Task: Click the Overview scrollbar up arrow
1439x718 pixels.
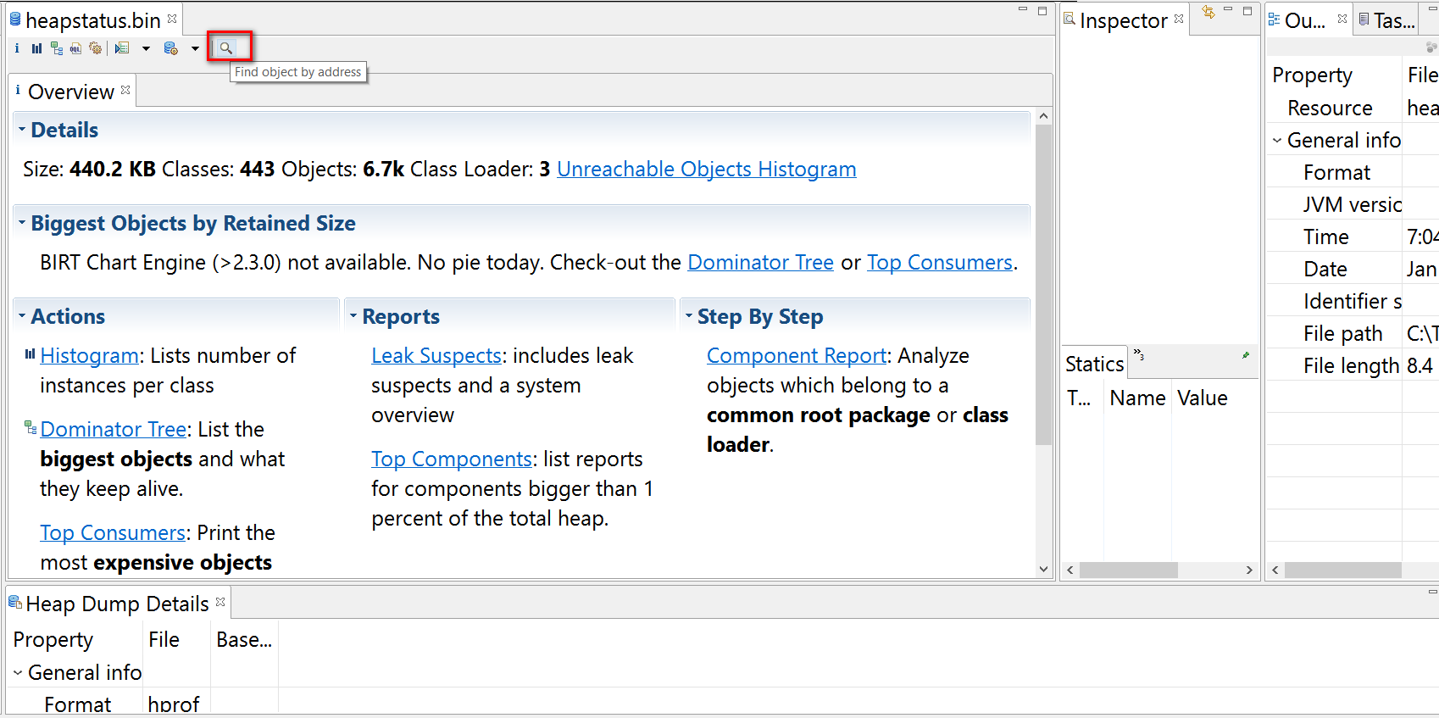Action: click(x=1043, y=116)
